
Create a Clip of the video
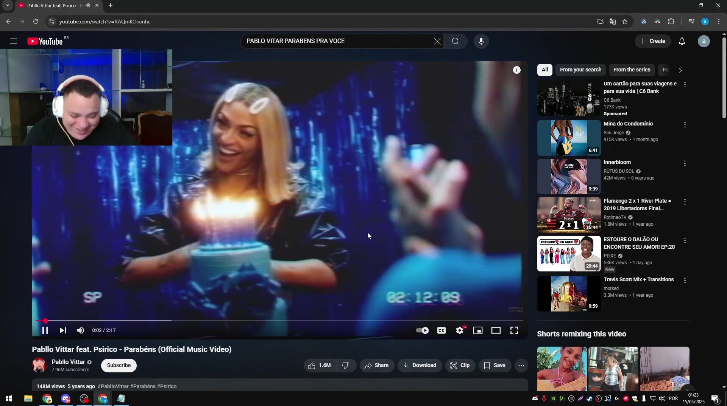click(460, 366)
